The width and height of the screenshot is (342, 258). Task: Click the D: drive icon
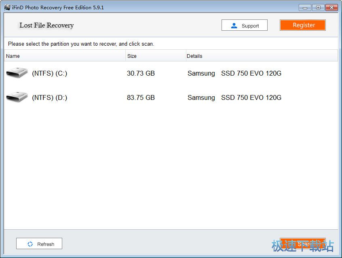click(17, 97)
